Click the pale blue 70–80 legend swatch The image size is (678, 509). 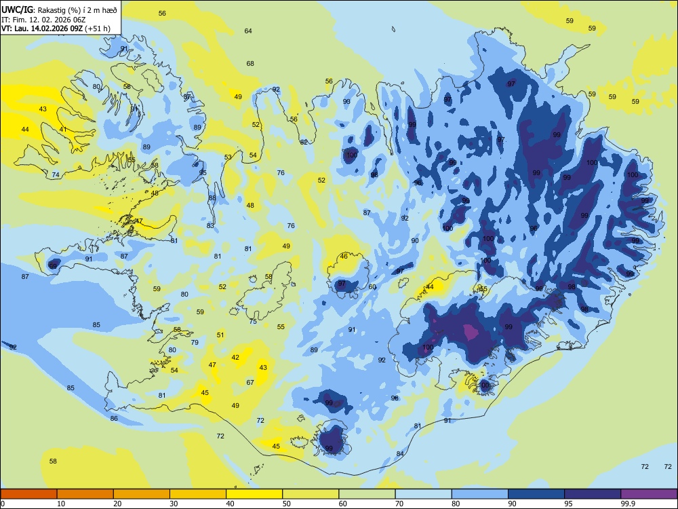(x=423, y=494)
